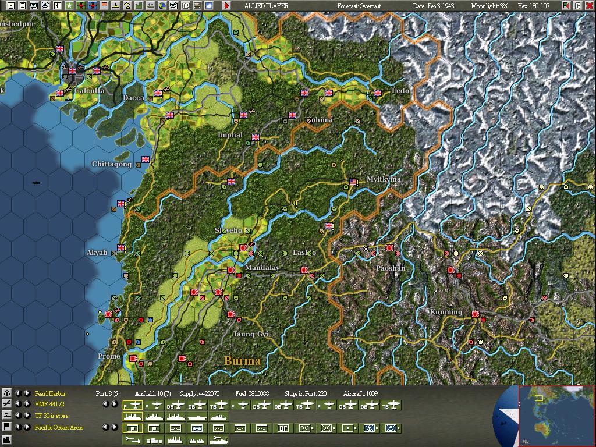This screenshot has height=447, width=596.
Task: Select the Japanese flag unit at Kunming
Action: (475, 314)
